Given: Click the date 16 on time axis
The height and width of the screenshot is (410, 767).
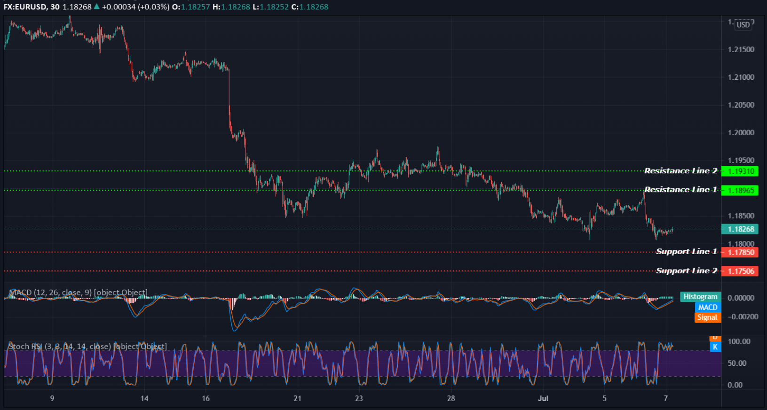Looking at the screenshot, I should pos(206,398).
